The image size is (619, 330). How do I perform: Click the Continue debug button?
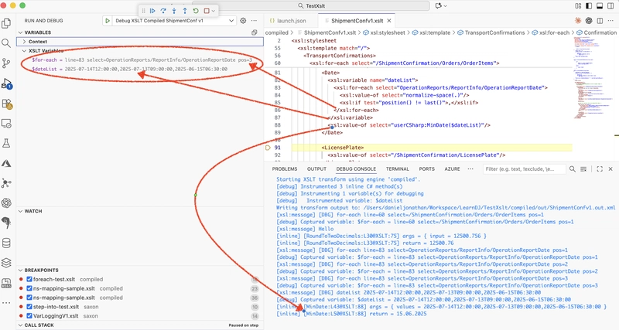pyautogui.click(x=152, y=11)
